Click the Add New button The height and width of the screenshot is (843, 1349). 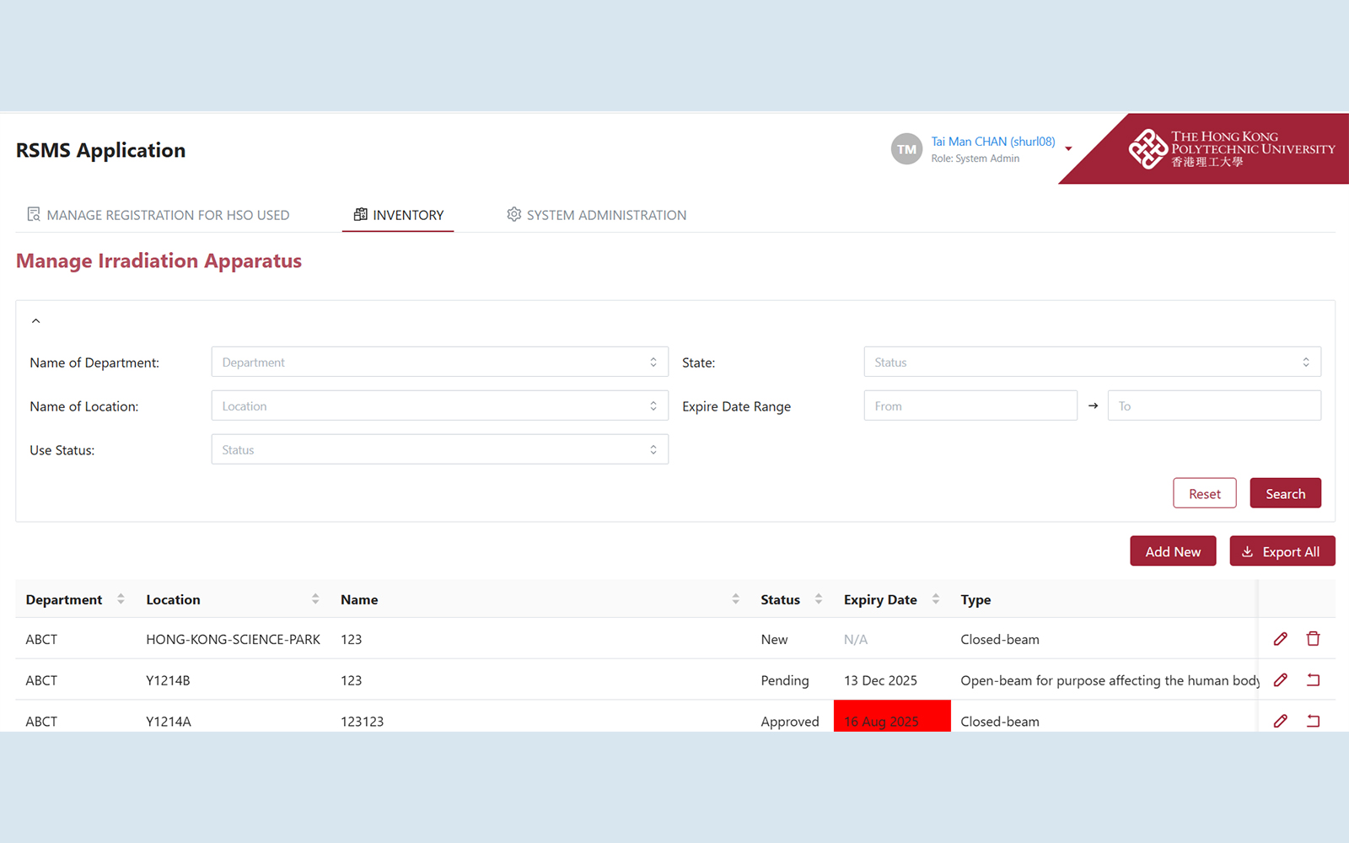point(1173,550)
